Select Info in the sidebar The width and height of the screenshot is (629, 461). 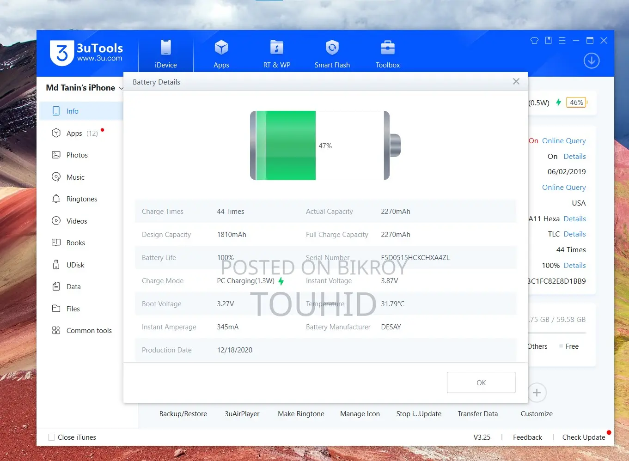(x=81, y=111)
